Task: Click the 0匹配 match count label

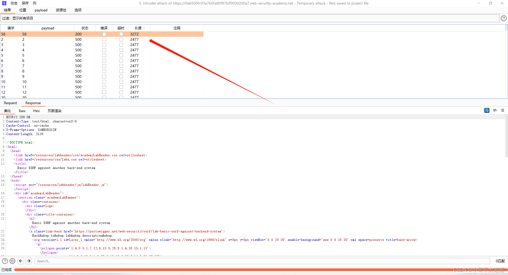Action: pos(500,261)
